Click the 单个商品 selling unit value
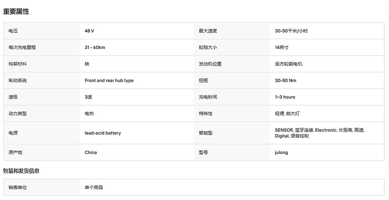 [94, 187]
